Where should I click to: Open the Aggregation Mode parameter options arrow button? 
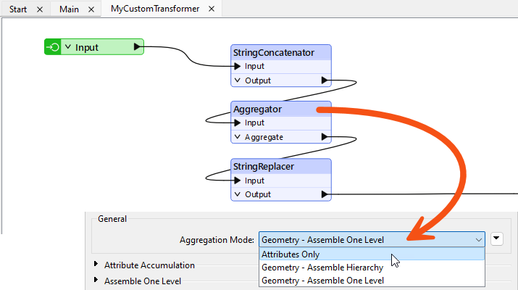coord(496,239)
